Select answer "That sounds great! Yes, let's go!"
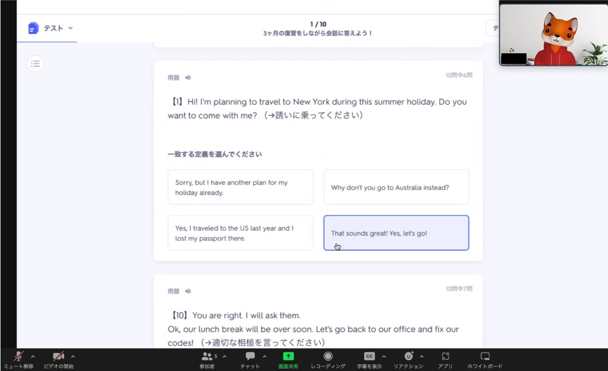 [x=396, y=233]
